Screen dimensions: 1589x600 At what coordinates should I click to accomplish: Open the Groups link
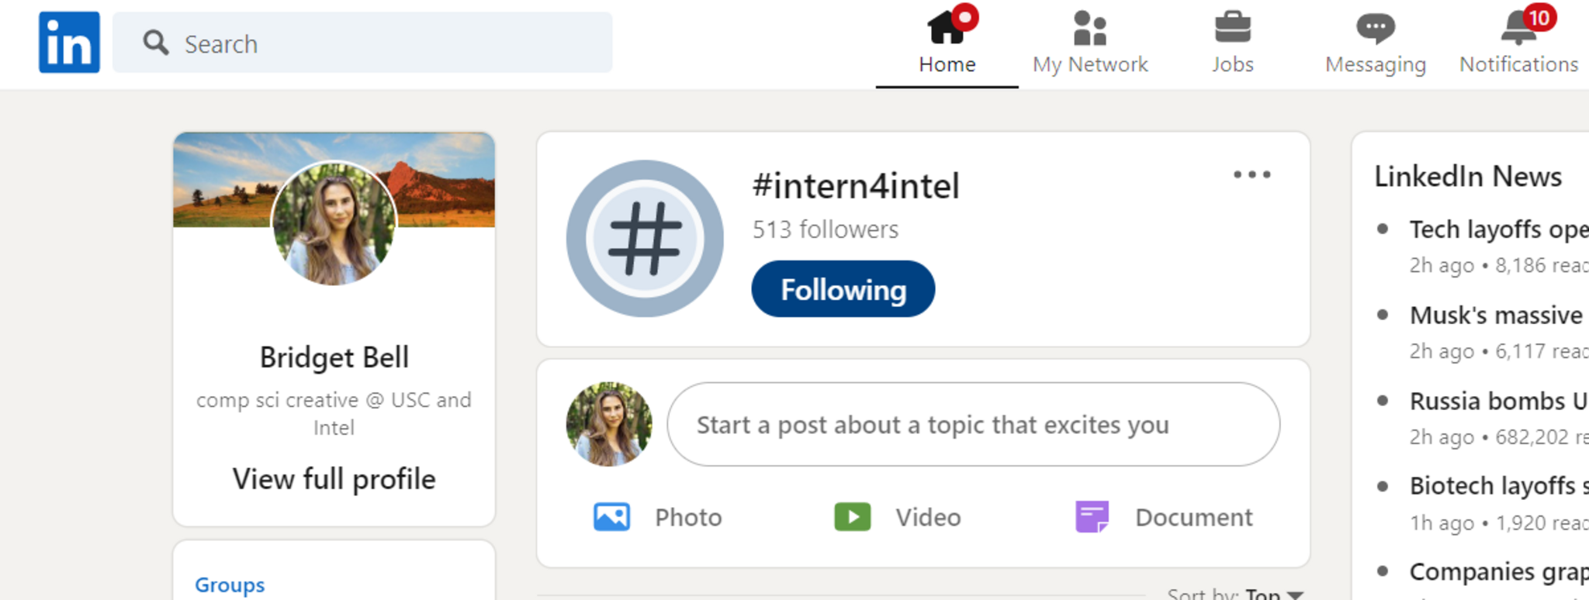click(230, 584)
